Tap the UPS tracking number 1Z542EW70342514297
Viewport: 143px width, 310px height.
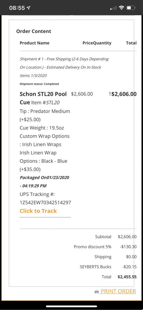[x=45, y=203]
